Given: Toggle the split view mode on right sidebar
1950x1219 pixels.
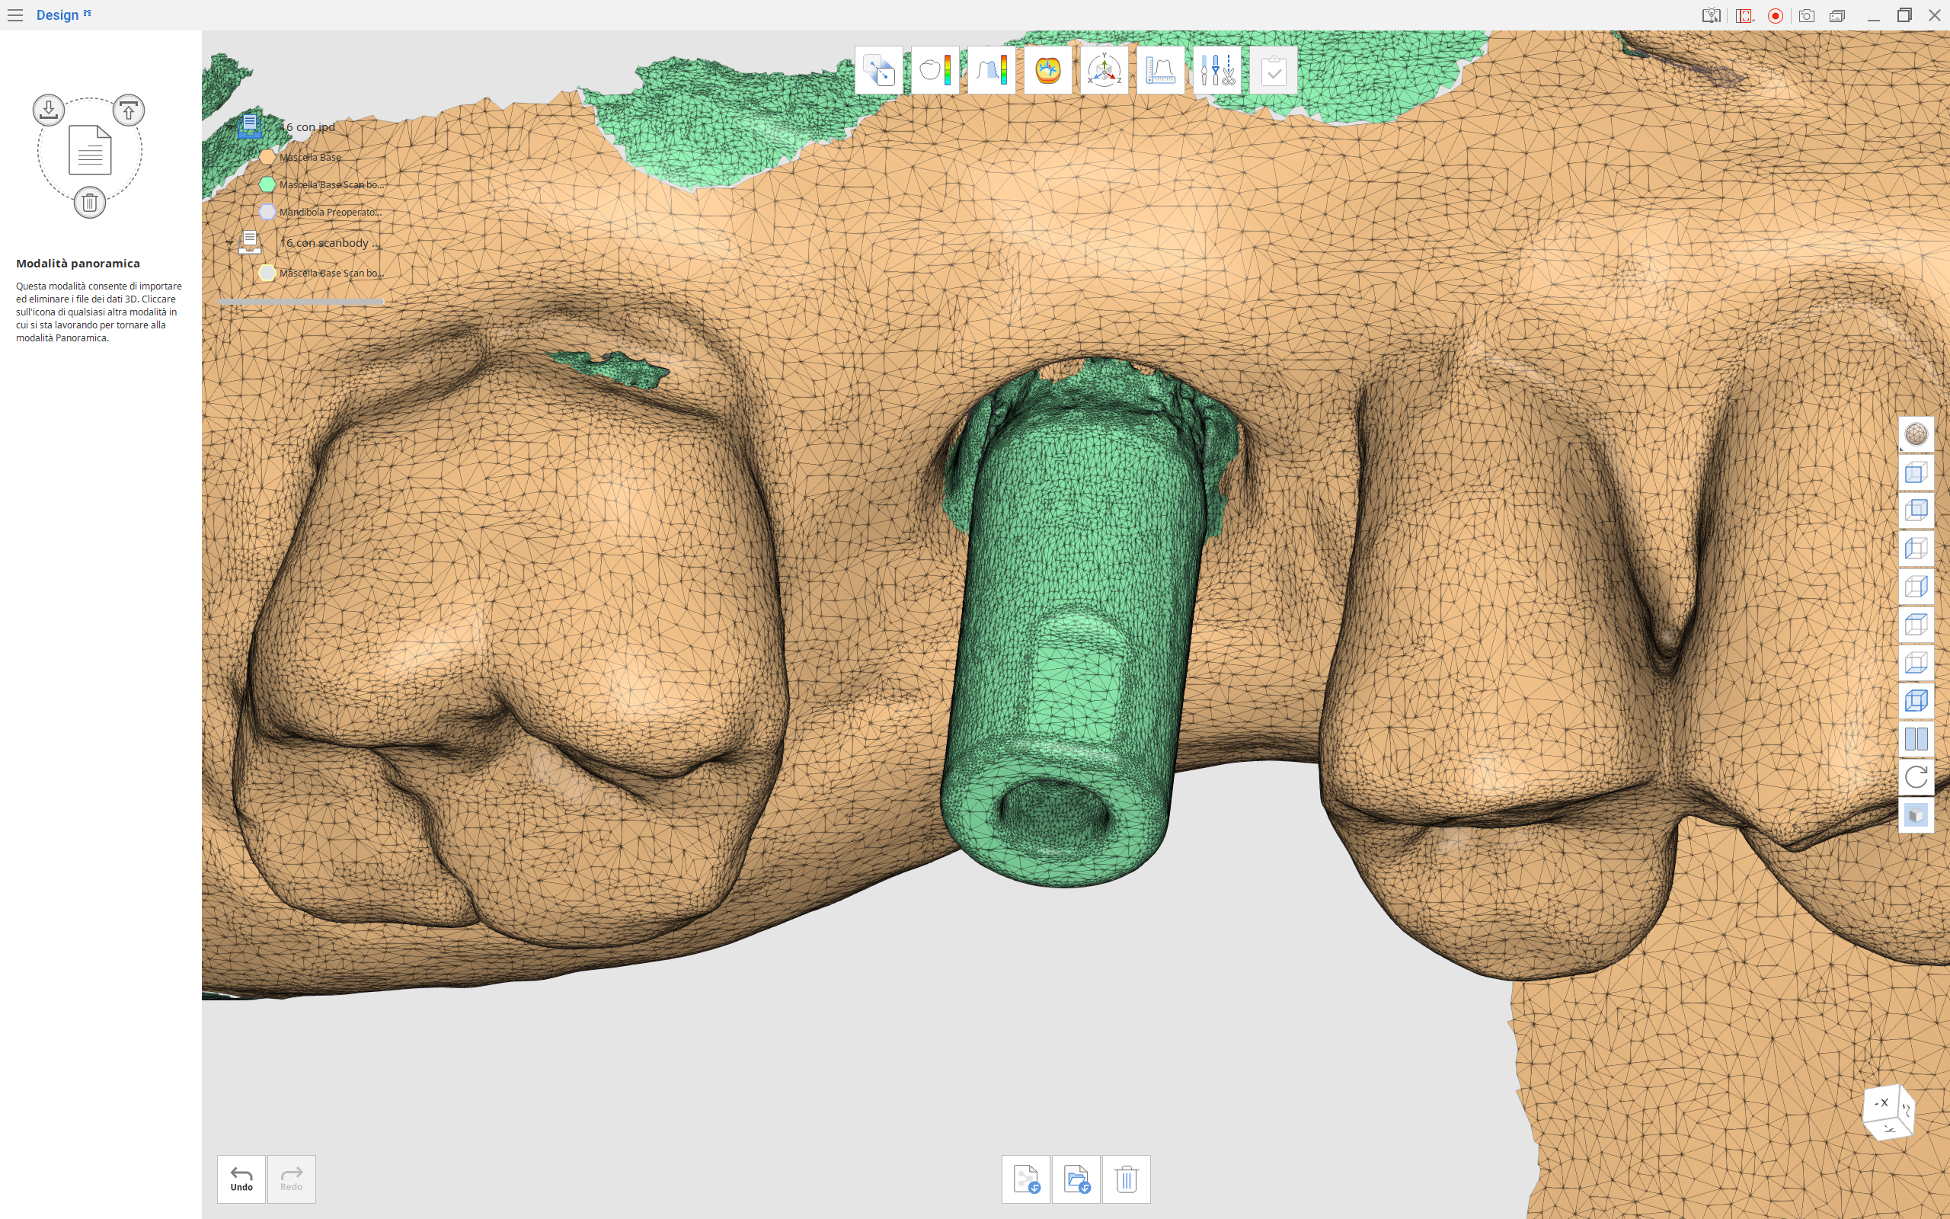Looking at the screenshot, I should [x=1916, y=737].
